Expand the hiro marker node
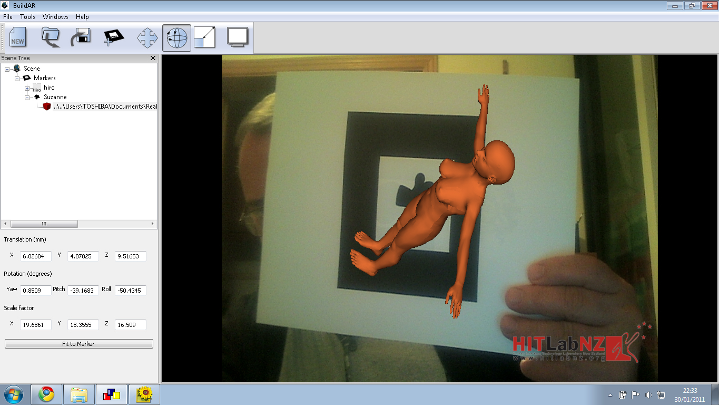 coord(27,88)
